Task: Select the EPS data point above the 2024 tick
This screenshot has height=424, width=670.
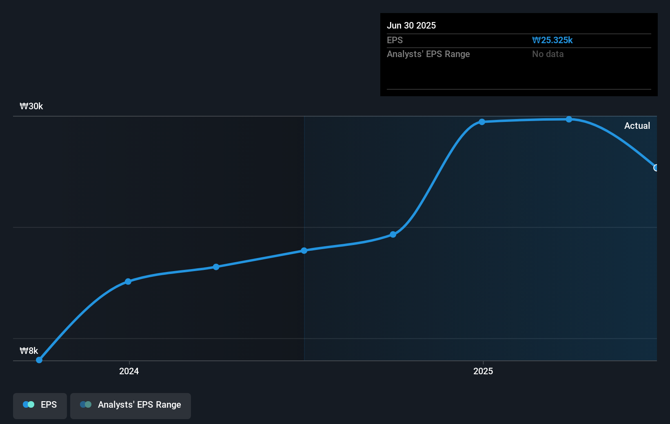Action: [x=128, y=281]
